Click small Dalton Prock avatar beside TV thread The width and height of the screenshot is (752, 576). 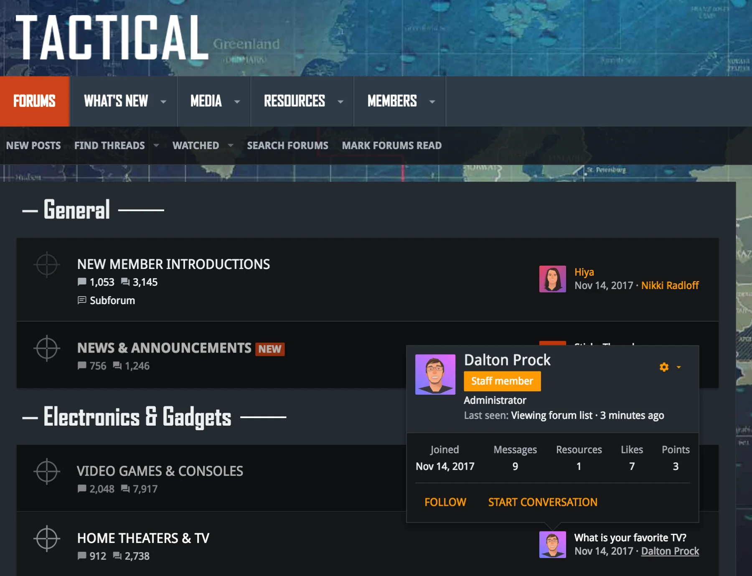tap(552, 544)
